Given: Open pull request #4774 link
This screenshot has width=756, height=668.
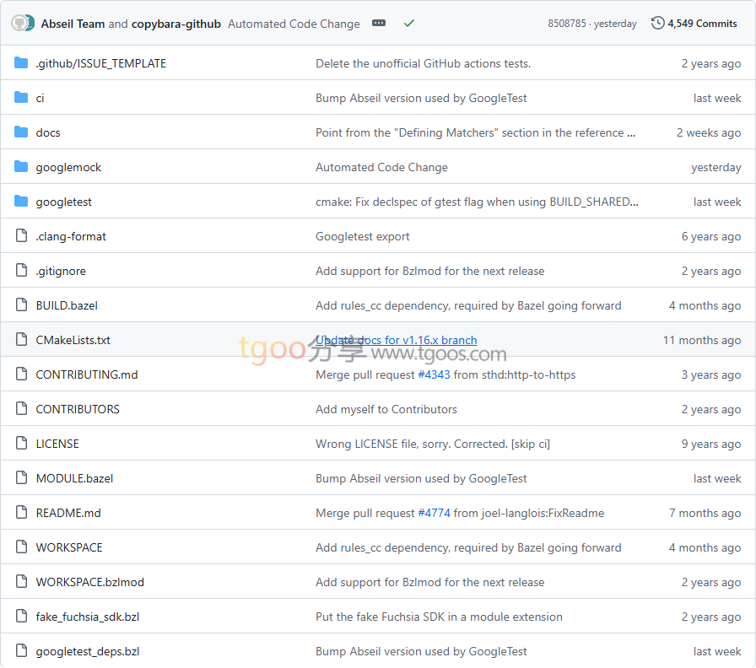Looking at the screenshot, I should [434, 514].
